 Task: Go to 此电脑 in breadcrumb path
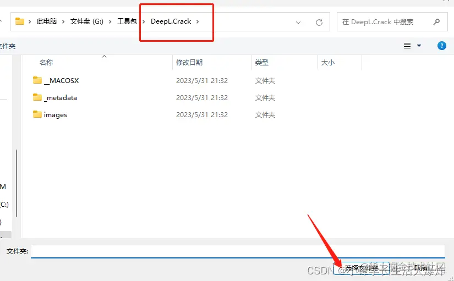click(x=47, y=21)
